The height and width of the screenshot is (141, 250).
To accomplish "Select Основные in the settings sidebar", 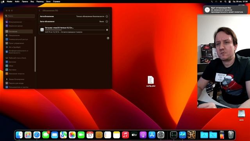I will (19, 31).
